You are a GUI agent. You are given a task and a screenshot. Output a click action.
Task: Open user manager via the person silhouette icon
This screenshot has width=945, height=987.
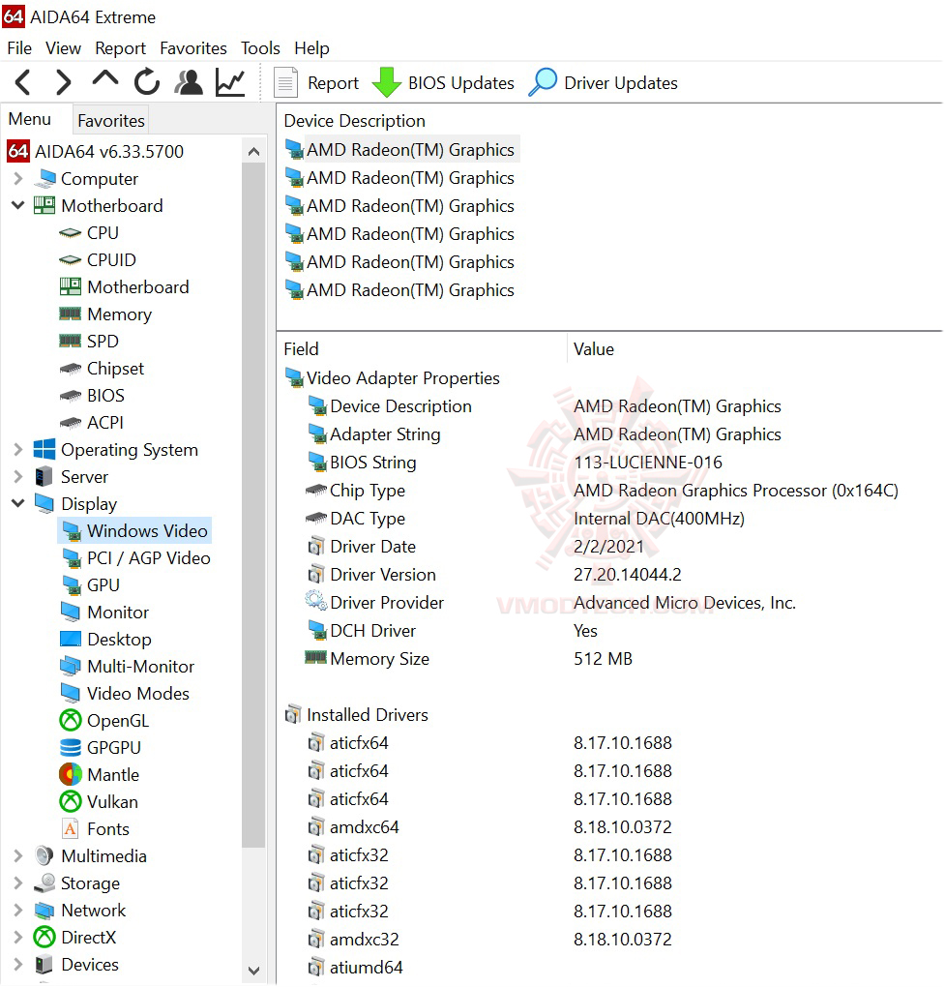point(188,82)
